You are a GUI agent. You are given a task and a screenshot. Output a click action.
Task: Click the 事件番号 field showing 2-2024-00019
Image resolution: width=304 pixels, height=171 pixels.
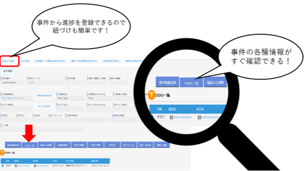[13, 82]
